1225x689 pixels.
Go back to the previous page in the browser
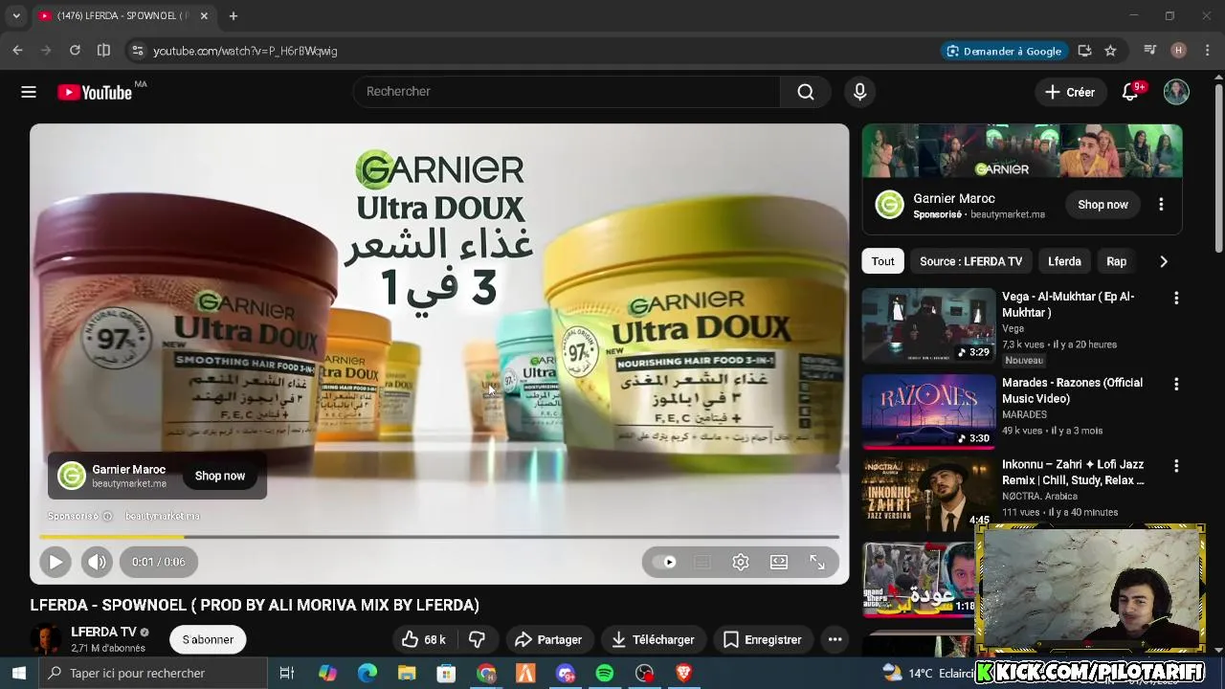(17, 51)
